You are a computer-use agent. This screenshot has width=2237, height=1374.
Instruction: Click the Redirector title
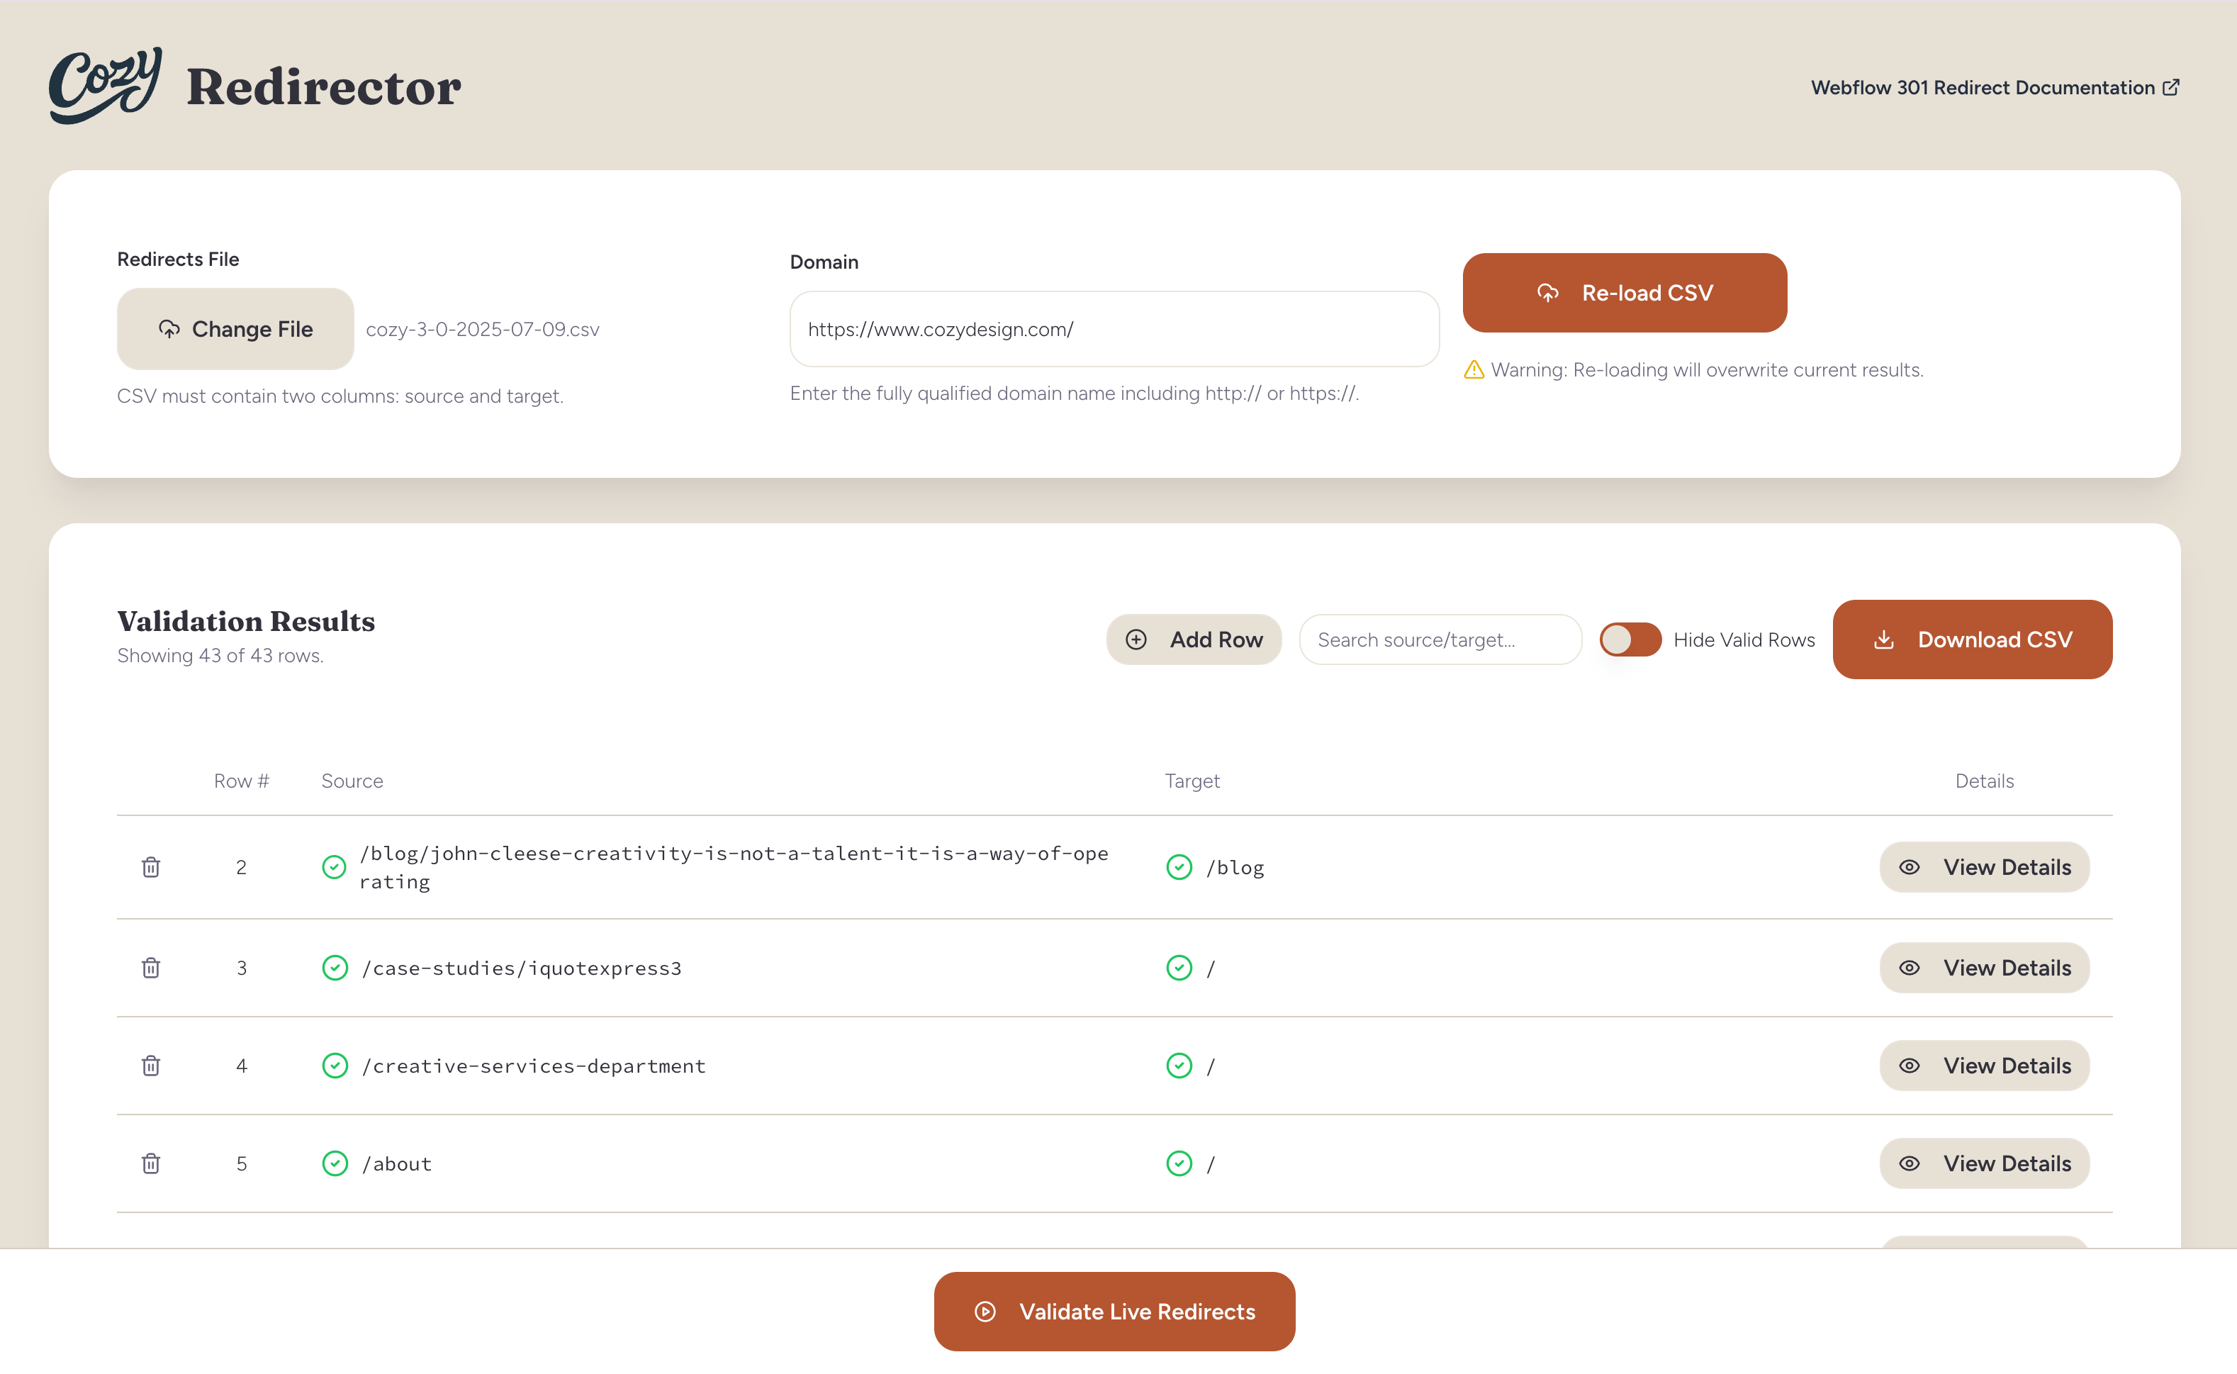click(x=323, y=87)
